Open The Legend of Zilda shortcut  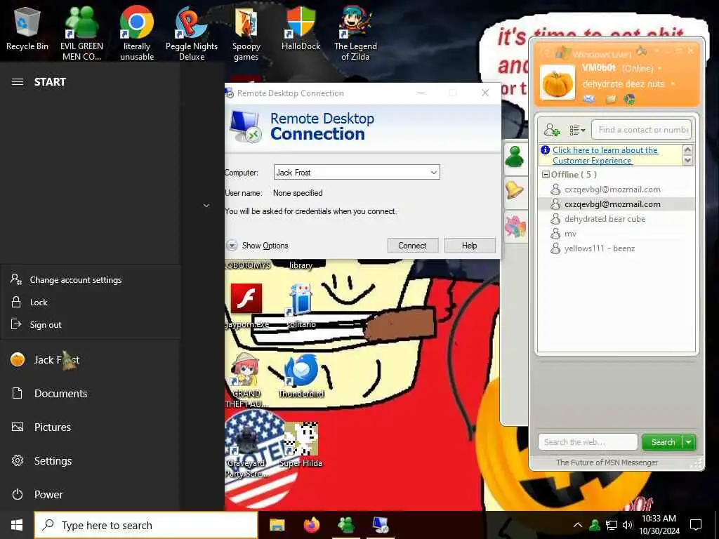355,33
